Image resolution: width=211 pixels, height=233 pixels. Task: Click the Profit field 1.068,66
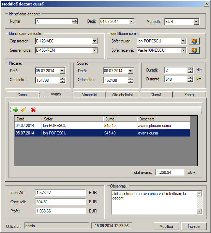[x=60, y=211]
